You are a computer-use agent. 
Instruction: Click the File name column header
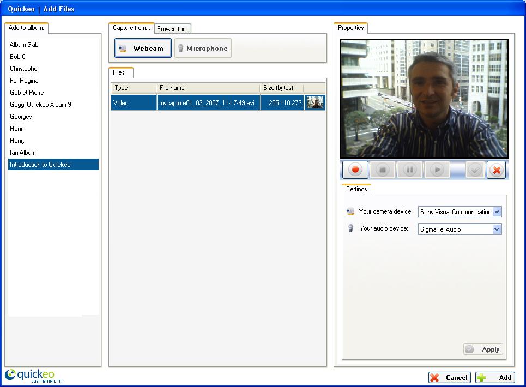click(x=208, y=88)
